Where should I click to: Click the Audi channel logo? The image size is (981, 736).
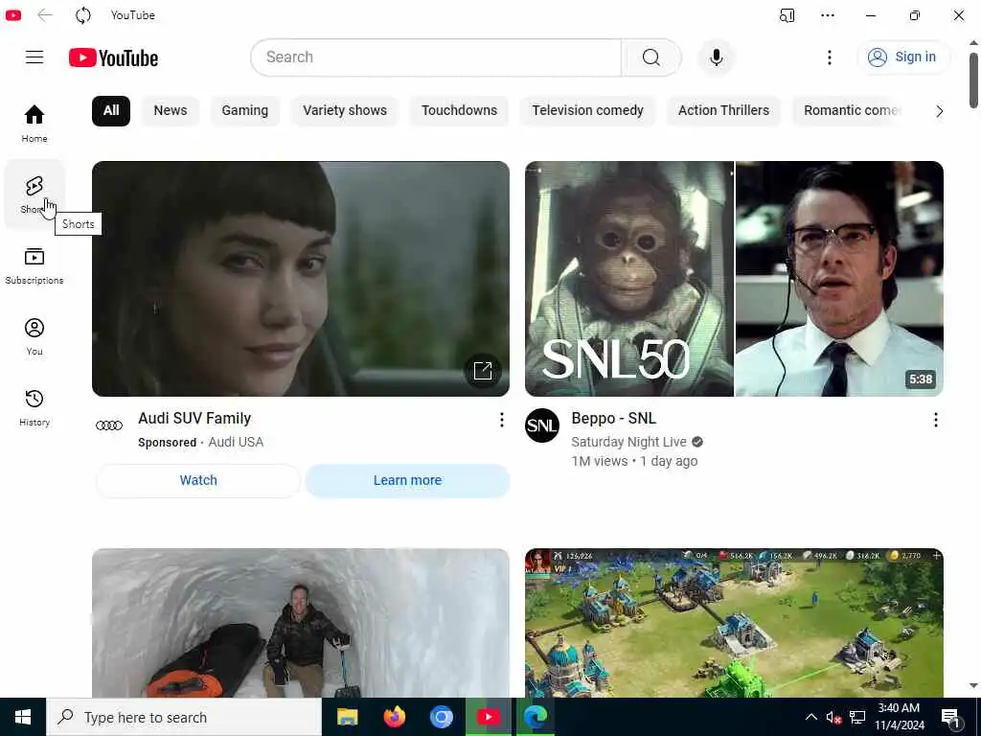click(109, 425)
